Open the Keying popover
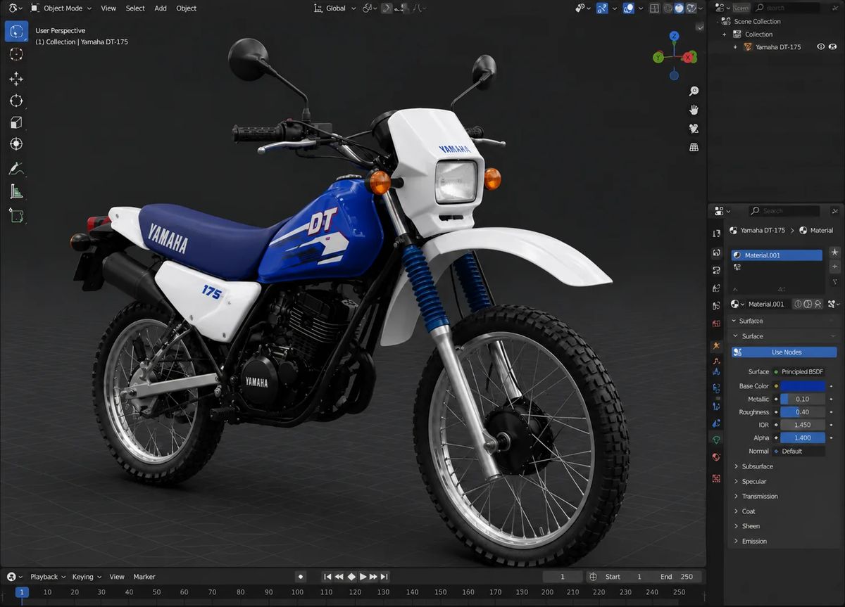Screen dimensions: 845x607 87,577
